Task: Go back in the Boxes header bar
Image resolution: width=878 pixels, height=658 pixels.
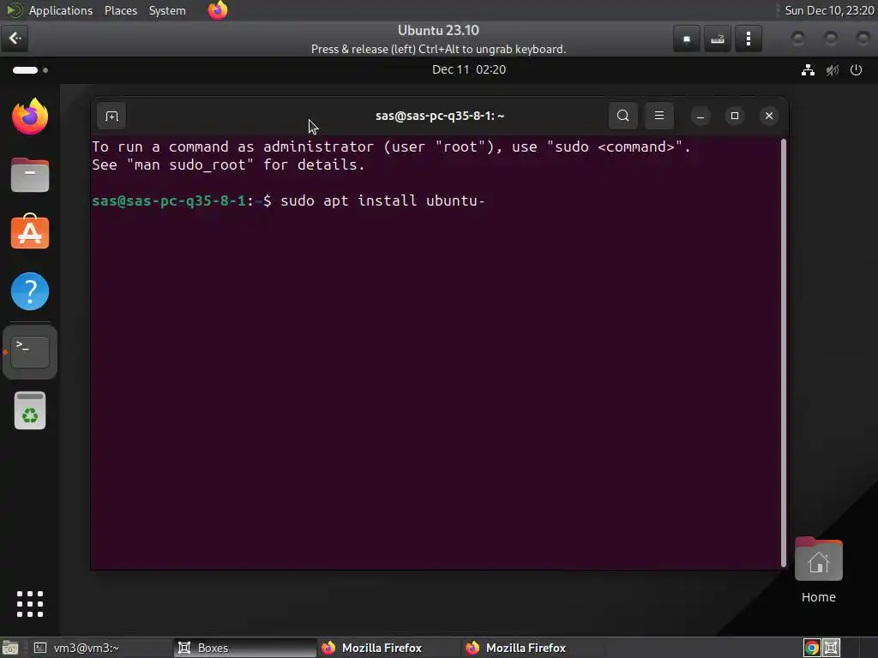Action: pos(15,39)
